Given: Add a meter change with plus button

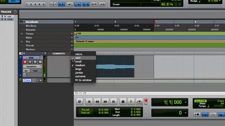Looking at the screenshot, I should [x=72, y=37].
